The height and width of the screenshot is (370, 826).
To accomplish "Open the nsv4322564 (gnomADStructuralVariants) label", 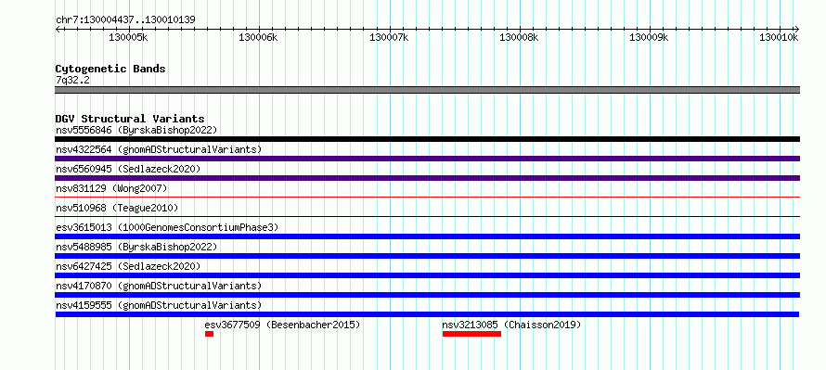I will [159, 149].
